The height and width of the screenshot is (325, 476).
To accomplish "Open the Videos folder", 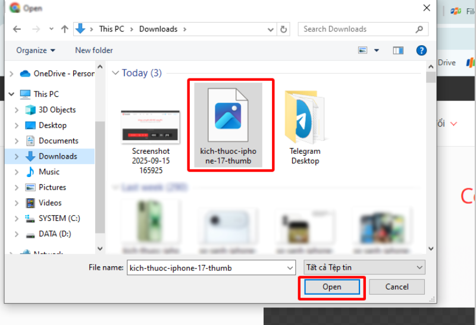I will tap(43, 203).
